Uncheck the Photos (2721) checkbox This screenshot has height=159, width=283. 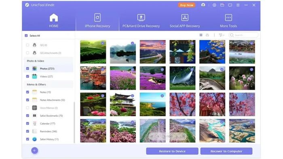27,69
